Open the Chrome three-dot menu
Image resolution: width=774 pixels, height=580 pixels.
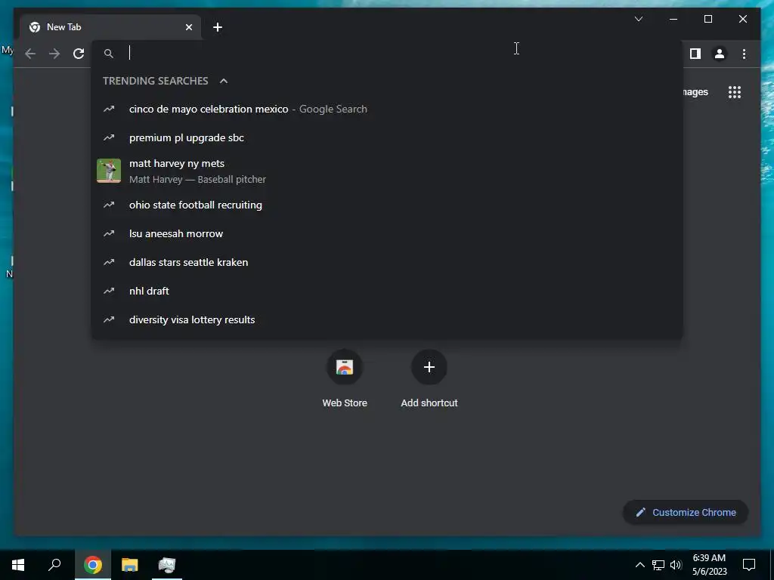click(744, 54)
